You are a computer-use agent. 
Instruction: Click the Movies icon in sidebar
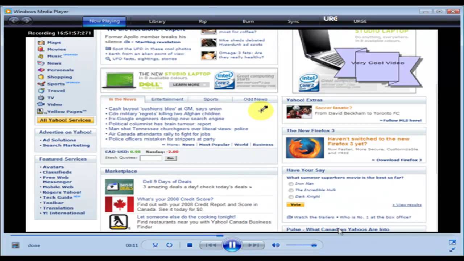(x=41, y=49)
